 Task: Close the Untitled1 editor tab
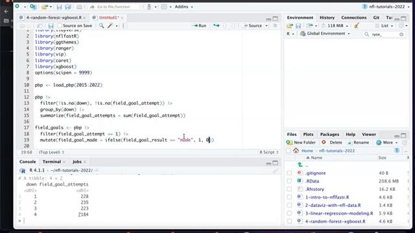pos(122,17)
